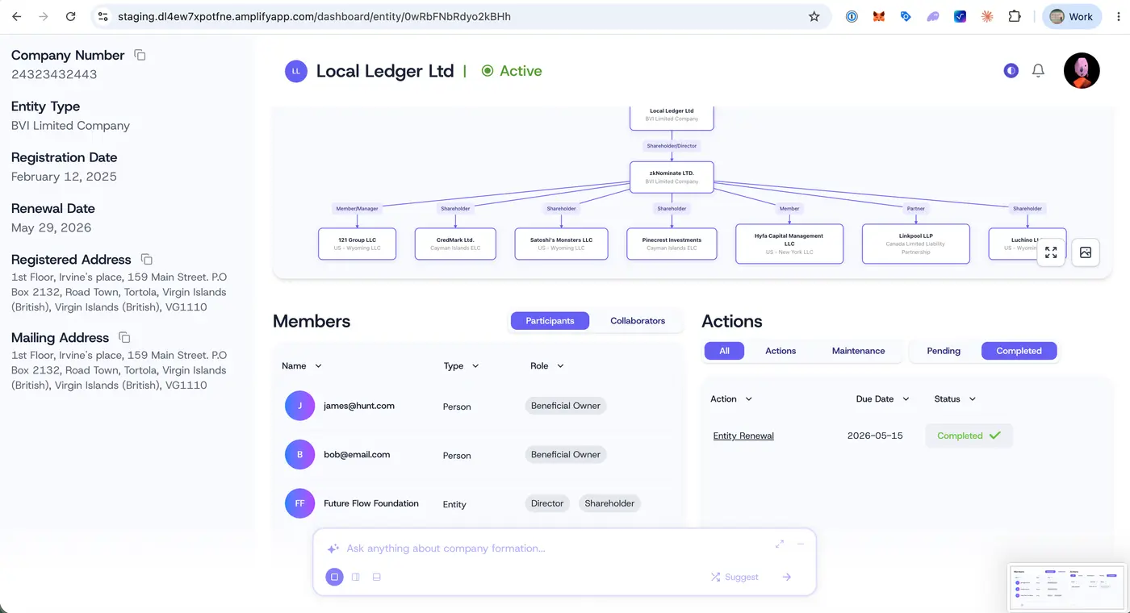This screenshot has height=613, width=1130.
Task: Filter actions by Pending
Action: pyautogui.click(x=944, y=351)
